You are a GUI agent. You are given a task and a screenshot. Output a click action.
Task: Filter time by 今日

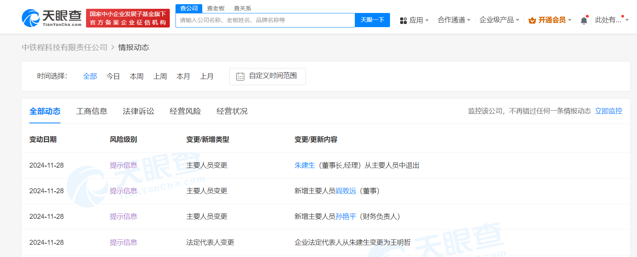point(113,76)
